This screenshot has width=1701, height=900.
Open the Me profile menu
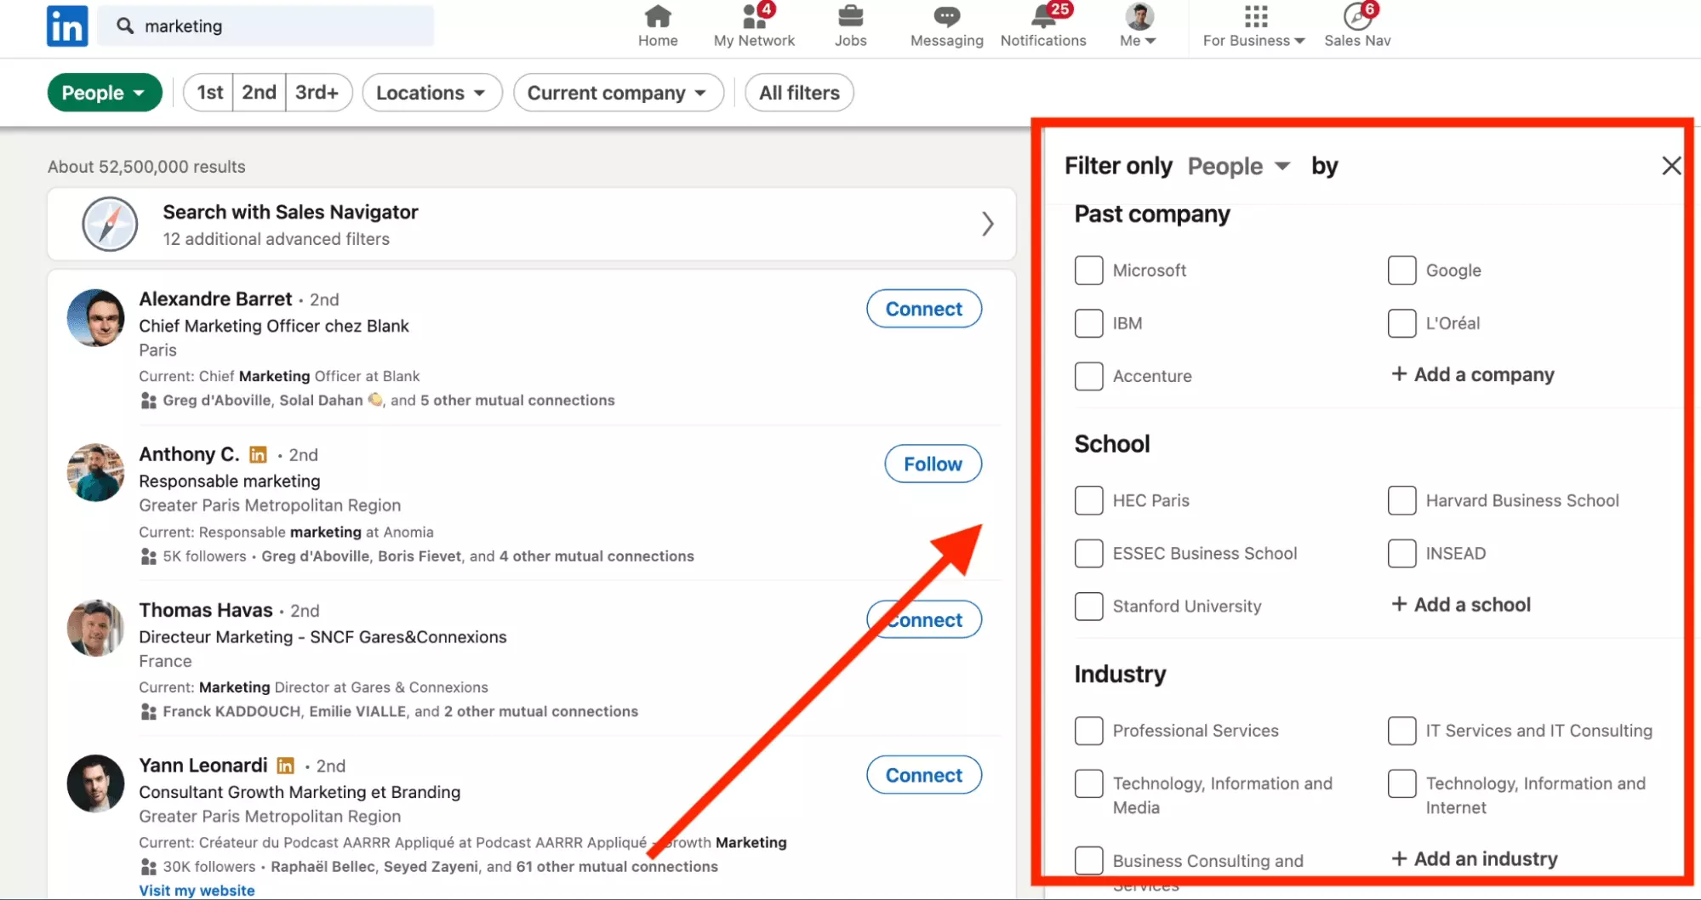point(1137,26)
